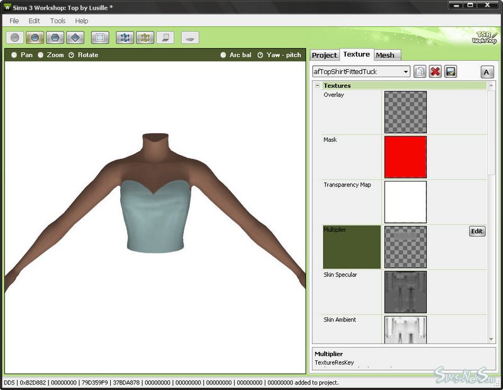Click the red Mask texture swatch
The height and width of the screenshot is (390, 503).
coord(405,157)
